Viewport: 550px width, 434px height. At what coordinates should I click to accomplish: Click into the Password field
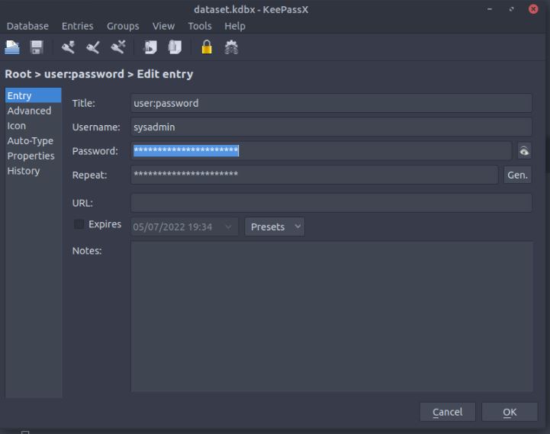[x=321, y=151]
